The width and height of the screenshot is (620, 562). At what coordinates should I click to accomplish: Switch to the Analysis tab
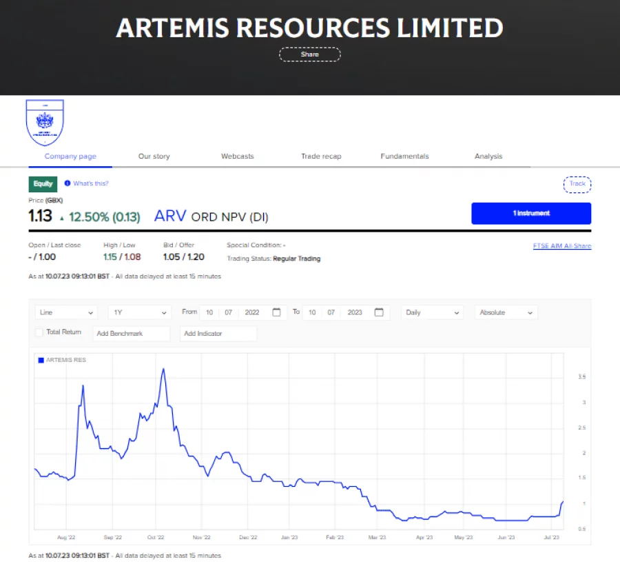488,157
